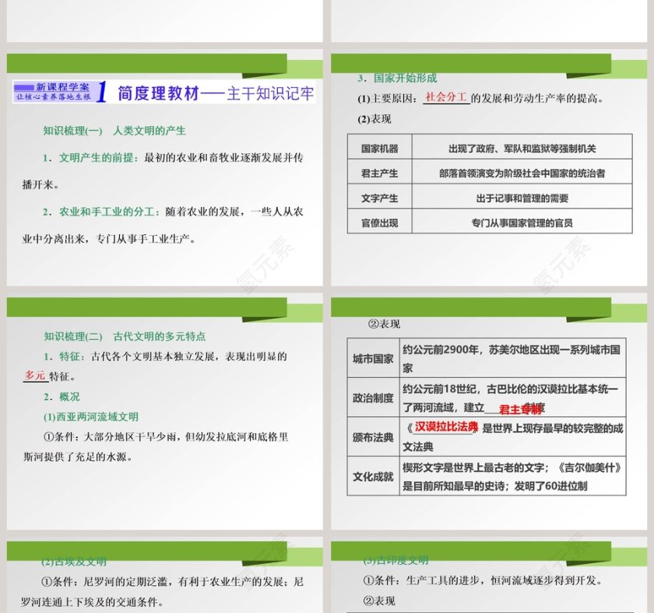Click the red 社会分工 answer text
The image size is (654, 613).
(x=446, y=98)
